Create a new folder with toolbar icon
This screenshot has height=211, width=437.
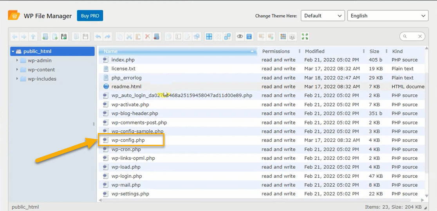pyautogui.click(x=45, y=36)
